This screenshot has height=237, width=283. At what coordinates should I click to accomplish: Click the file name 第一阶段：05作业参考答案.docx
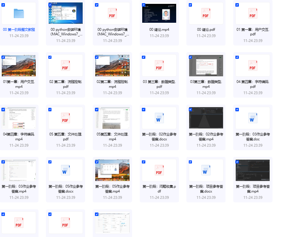click(x=65, y=189)
